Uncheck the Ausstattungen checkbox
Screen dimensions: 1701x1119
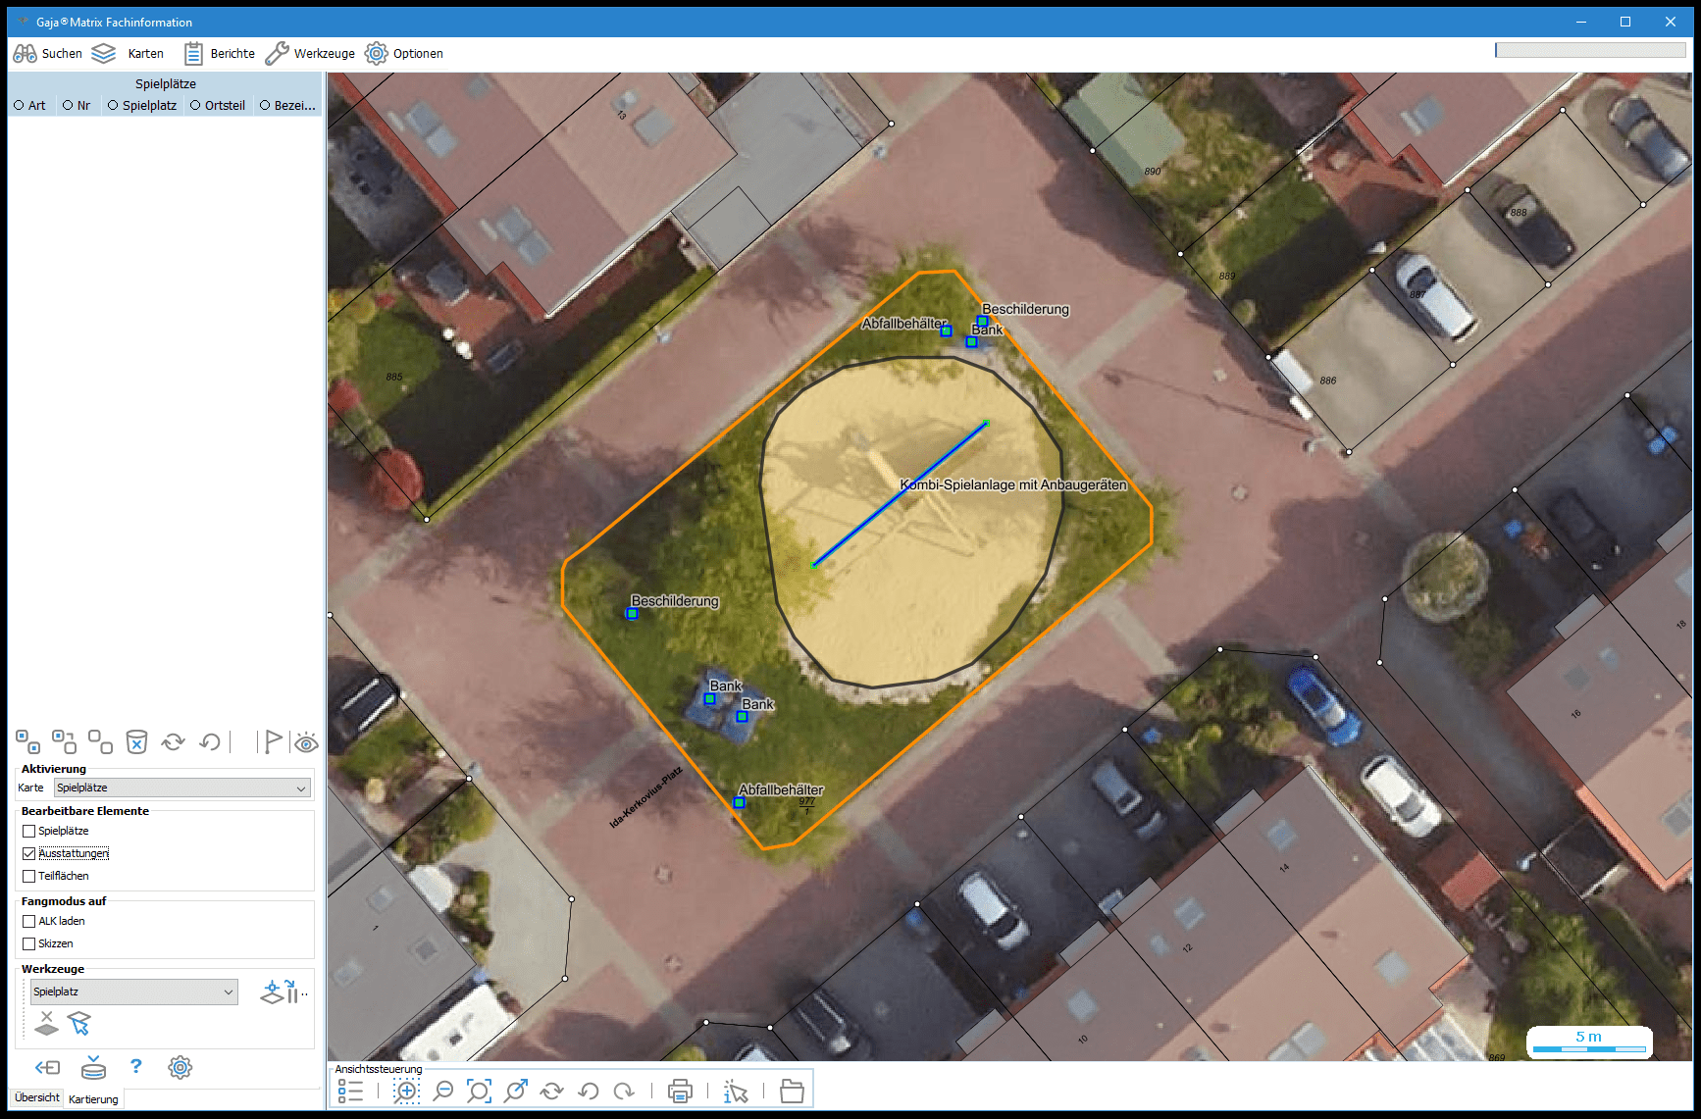click(29, 853)
